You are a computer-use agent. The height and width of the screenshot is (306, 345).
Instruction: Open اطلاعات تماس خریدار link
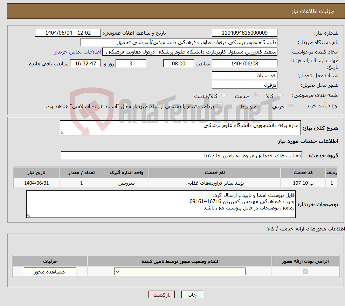pos(78,52)
